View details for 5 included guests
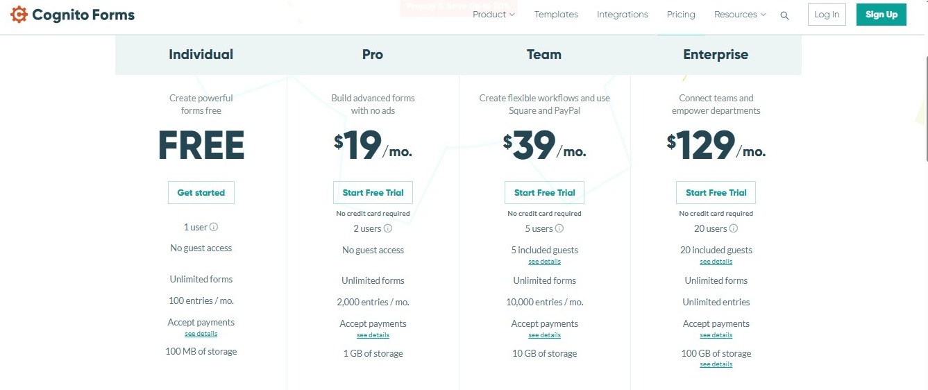The height and width of the screenshot is (390, 928). click(x=544, y=262)
